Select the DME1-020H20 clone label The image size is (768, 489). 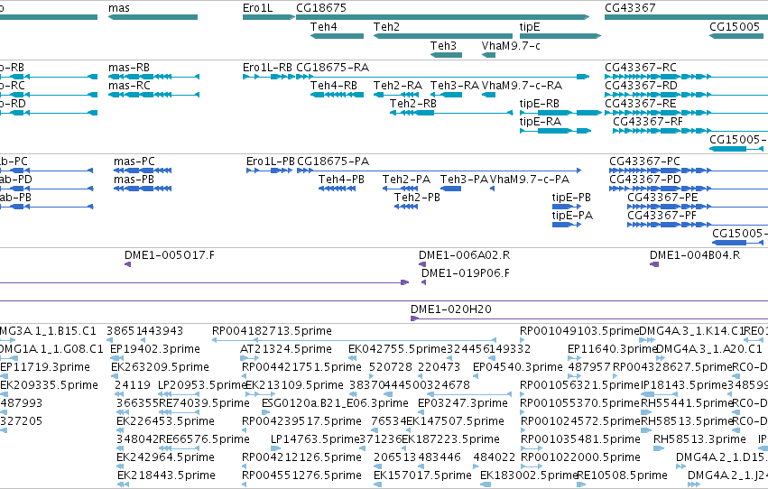coord(451,309)
